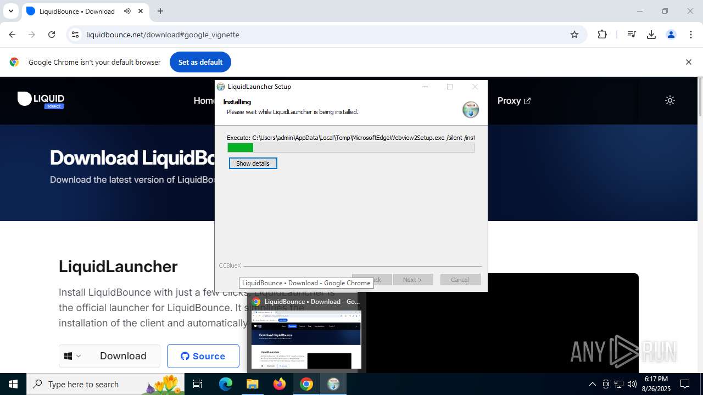Screen dimensions: 703x395
Task: Show hidden system tray icons
Action: [x=592, y=384]
